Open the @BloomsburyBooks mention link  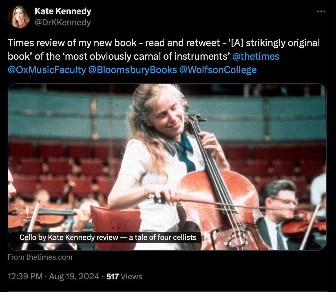pyautogui.click(x=132, y=70)
